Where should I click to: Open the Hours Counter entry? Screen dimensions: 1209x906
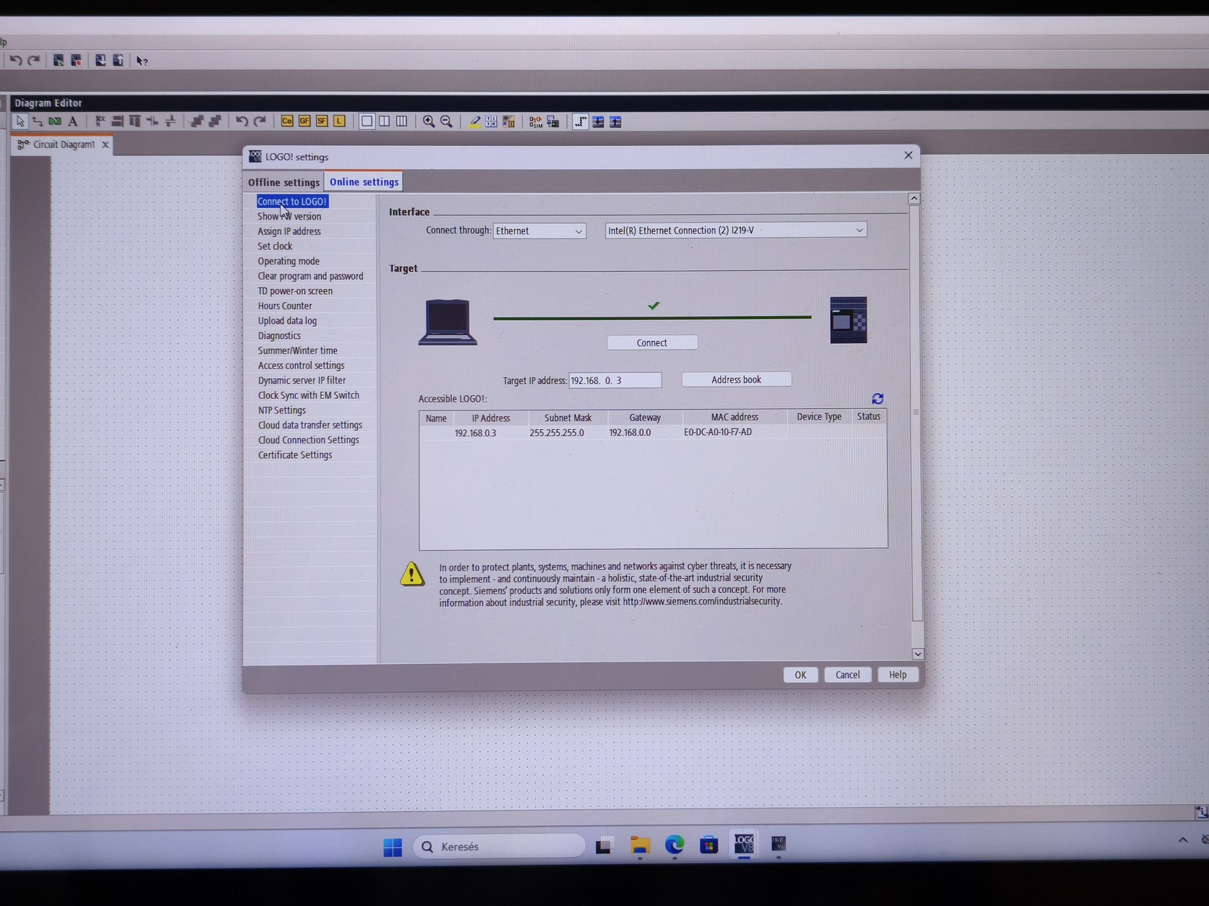pyautogui.click(x=285, y=306)
